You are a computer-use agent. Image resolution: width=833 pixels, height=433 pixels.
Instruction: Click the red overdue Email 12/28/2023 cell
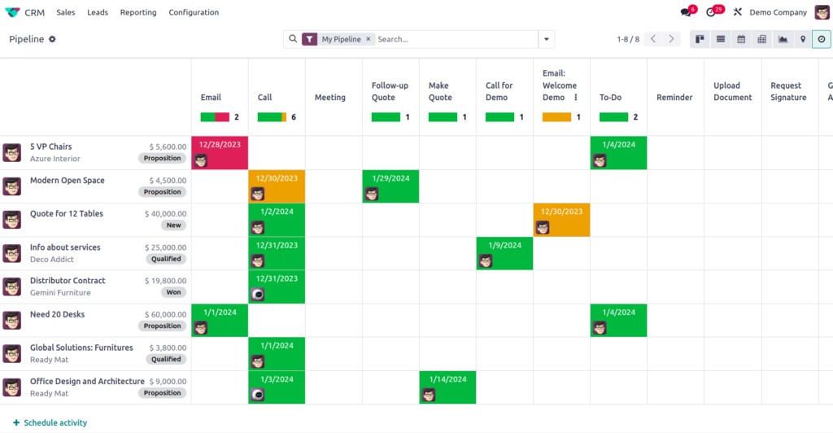(x=220, y=152)
